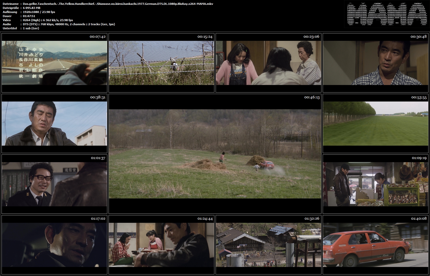Open the dark close-up thumbnail of a man's face
Image resolution: width=430 pixels, height=276 pixels.
pyautogui.click(x=54, y=245)
